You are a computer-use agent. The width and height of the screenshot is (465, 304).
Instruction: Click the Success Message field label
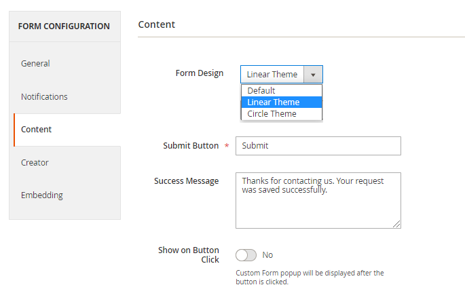click(x=186, y=181)
